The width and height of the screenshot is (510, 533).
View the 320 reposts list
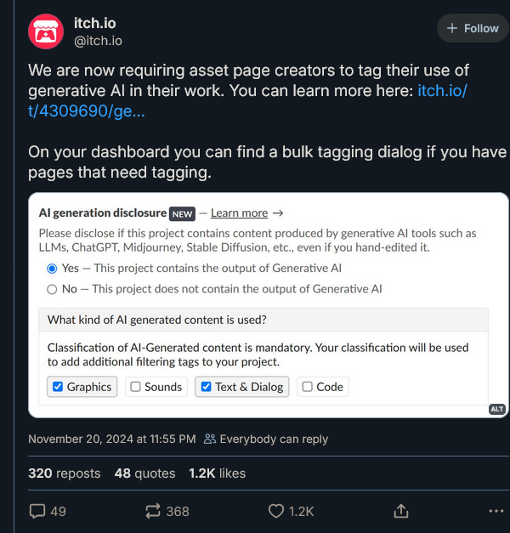[64, 473]
